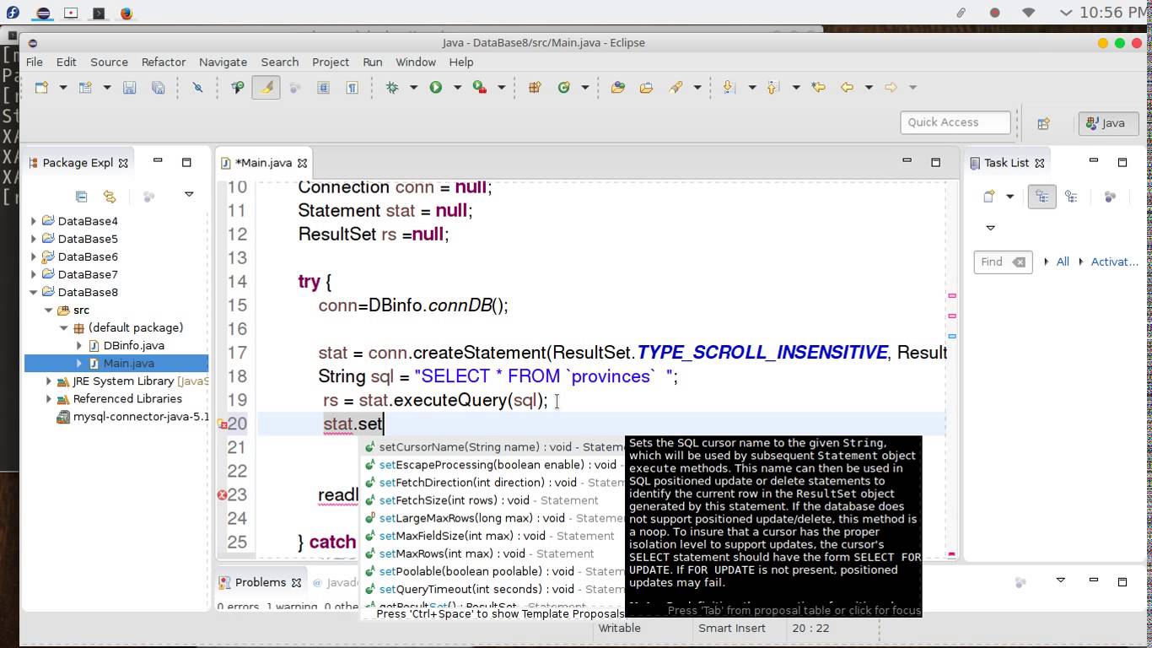
Task: Click the New Java Package icon
Action: [x=534, y=87]
